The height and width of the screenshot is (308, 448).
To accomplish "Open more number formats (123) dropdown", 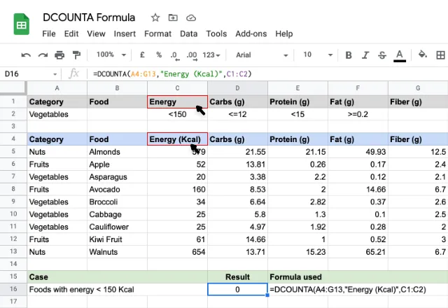I will click(211, 55).
